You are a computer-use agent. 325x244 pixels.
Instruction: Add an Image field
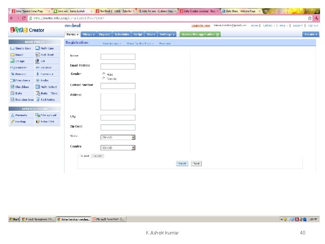(x=22, y=61)
